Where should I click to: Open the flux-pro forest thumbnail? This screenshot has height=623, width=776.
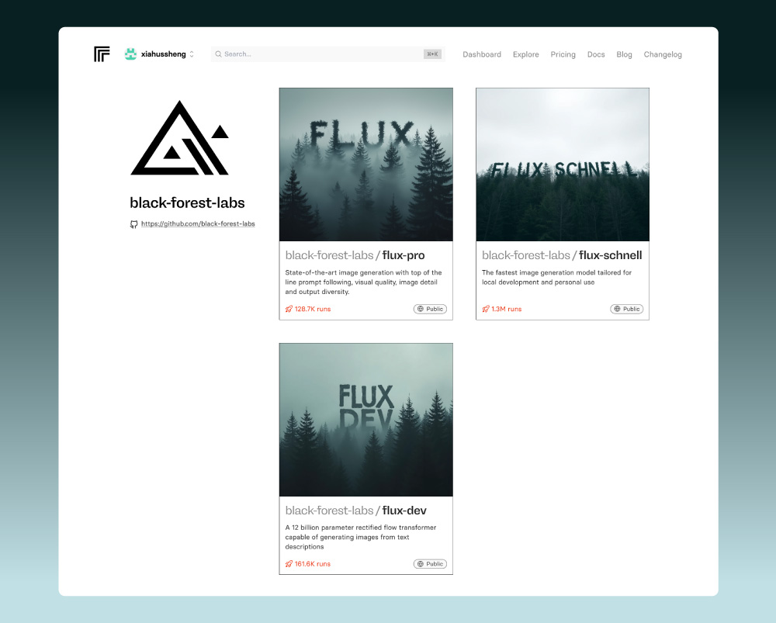(365, 164)
